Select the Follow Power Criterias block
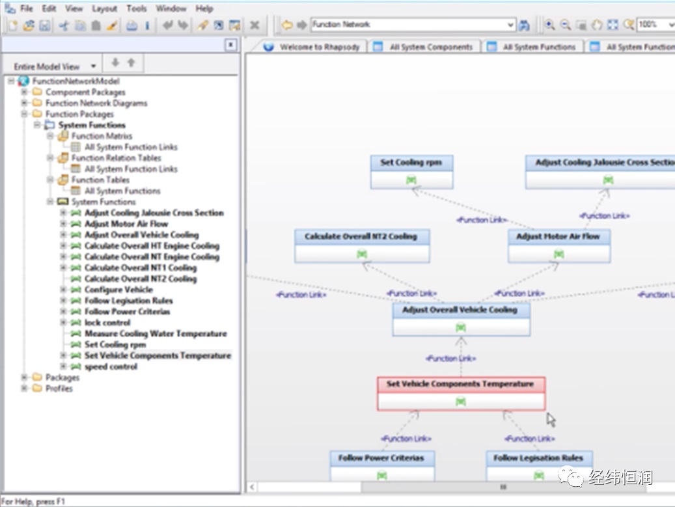675x507 pixels. coord(382,465)
